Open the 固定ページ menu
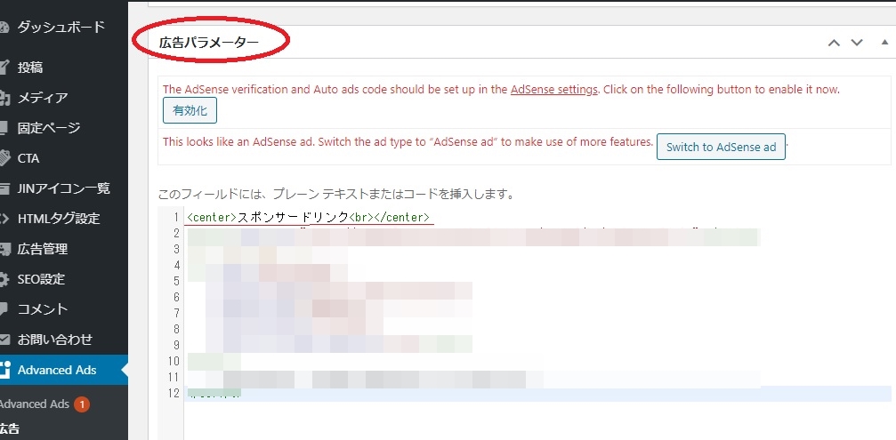The image size is (896, 440). point(60,128)
